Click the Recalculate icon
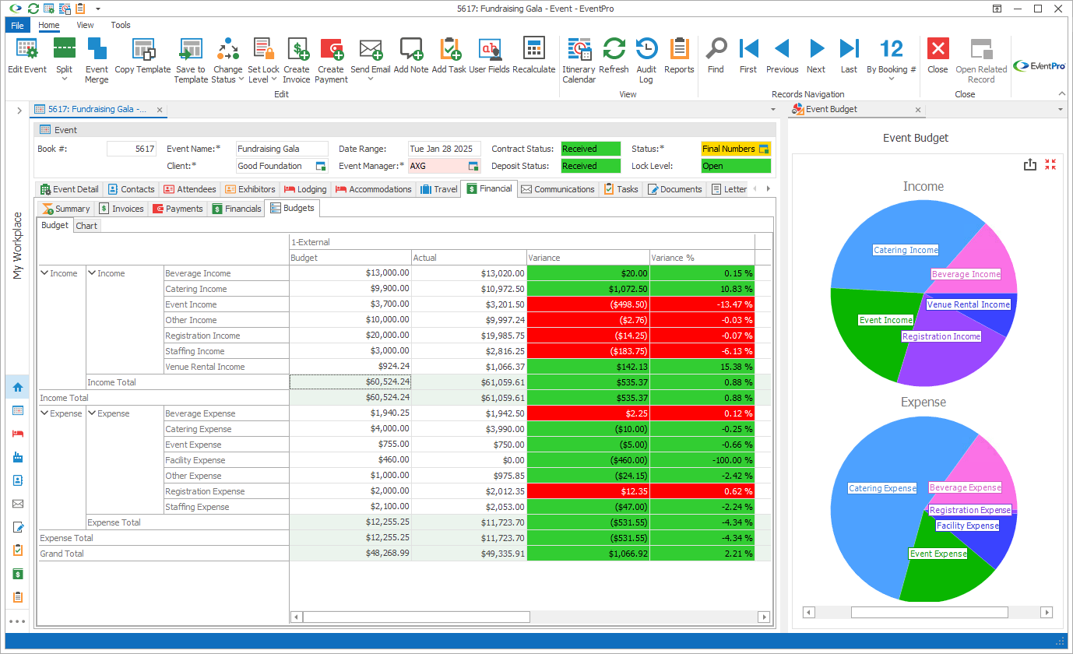This screenshot has height=654, width=1073. (533, 49)
